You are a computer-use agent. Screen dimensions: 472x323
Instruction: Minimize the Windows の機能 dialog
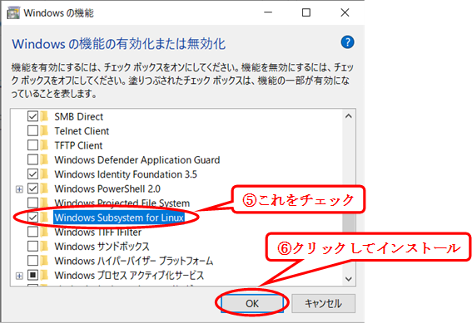pyautogui.click(x=268, y=12)
